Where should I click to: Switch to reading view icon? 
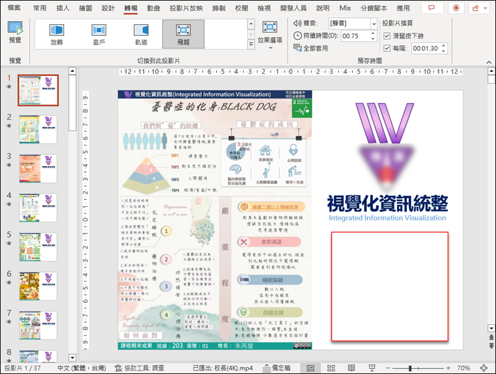click(351, 368)
